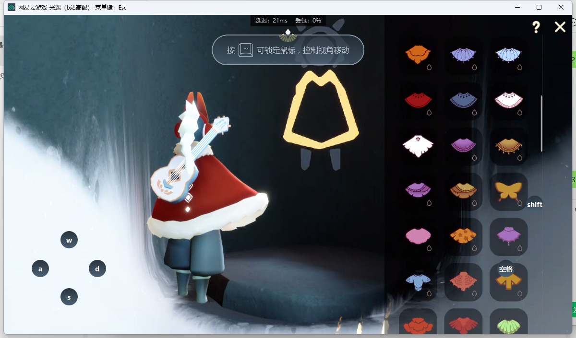Choose the coral red patterned cape
This screenshot has height=338, width=576.
[463, 282]
